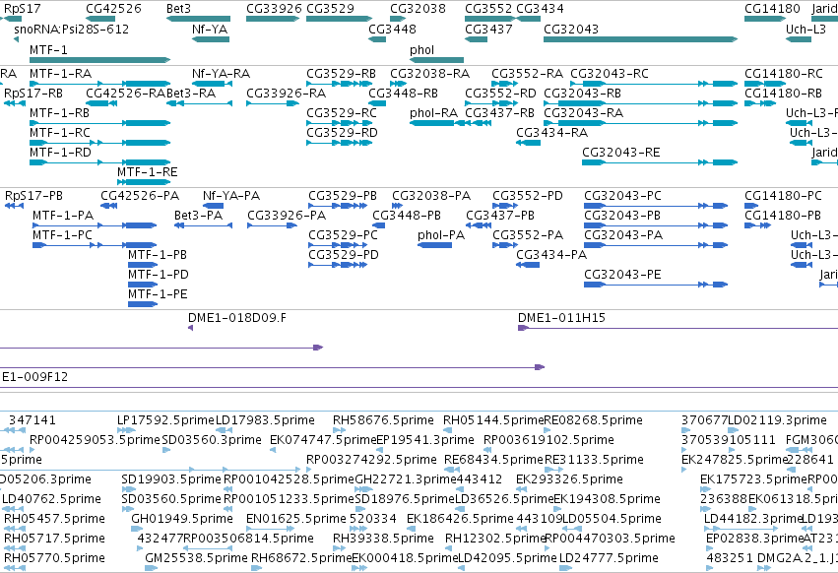
Task: Click protein MTF-1-PA
Action: (63, 216)
